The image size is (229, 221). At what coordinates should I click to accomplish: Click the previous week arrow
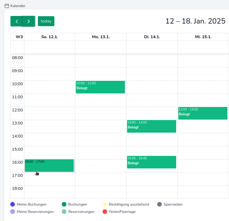(17, 21)
